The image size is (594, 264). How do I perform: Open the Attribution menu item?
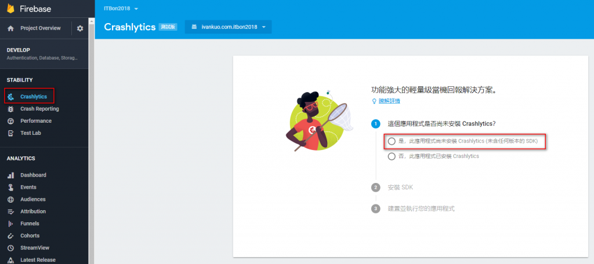(x=33, y=211)
